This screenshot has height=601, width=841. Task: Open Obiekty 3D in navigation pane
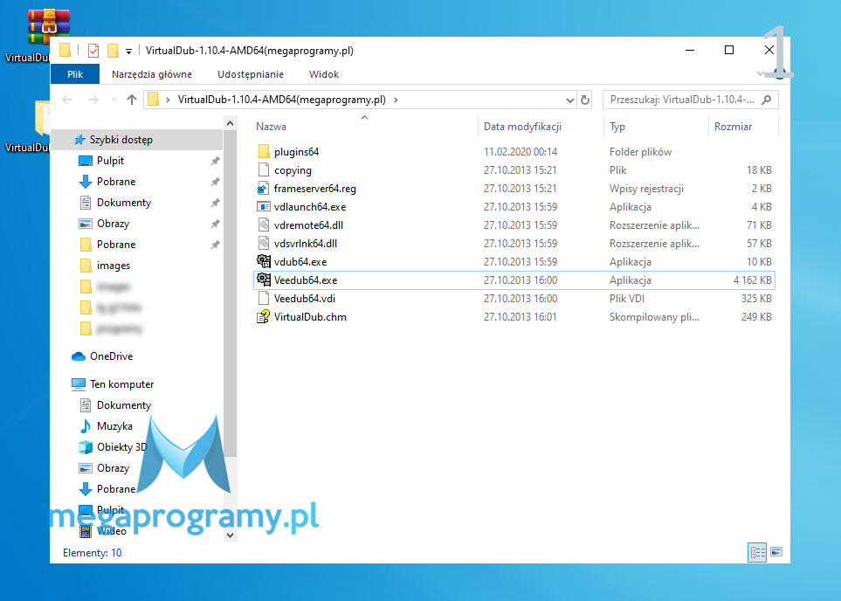[x=121, y=447]
